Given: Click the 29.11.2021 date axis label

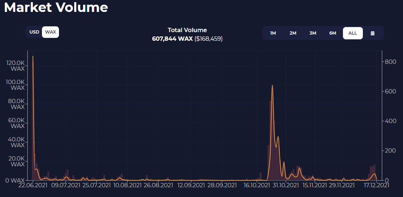Looking at the screenshot, I should 342,185.
